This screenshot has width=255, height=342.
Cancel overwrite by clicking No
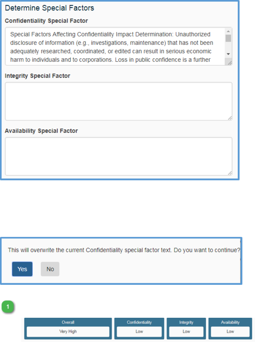tap(50, 269)
